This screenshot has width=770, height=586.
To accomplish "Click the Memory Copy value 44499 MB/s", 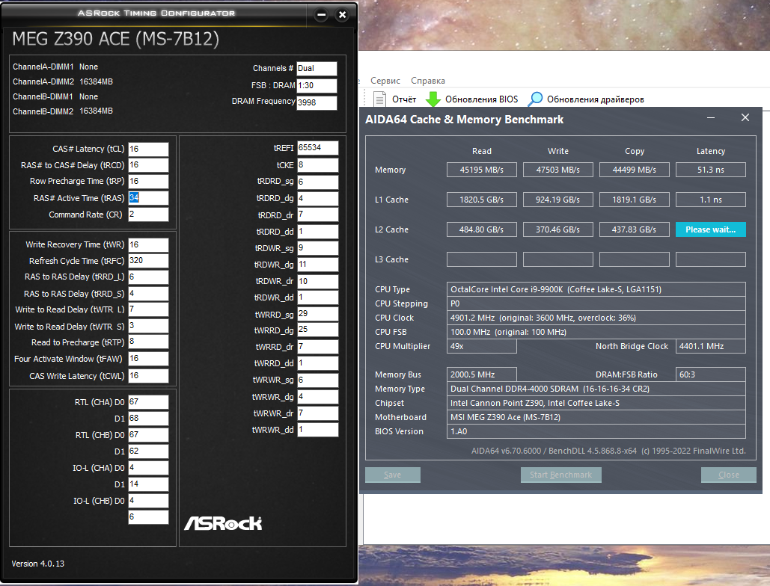I will (x=634, y=170).
